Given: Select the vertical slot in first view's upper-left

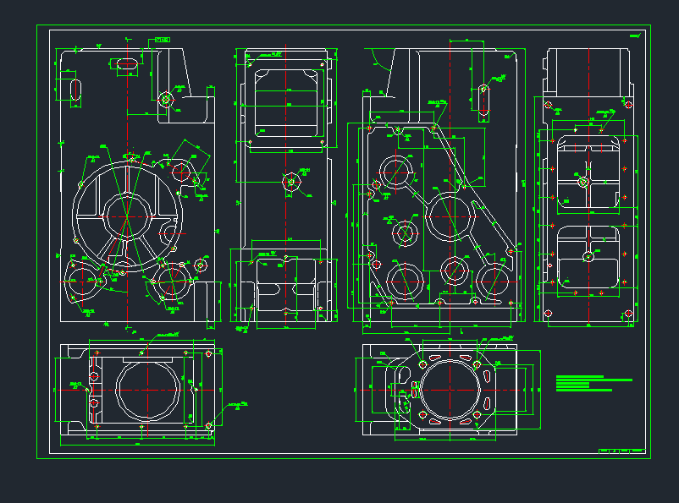Looking at the screenshot, I should 74,89.
